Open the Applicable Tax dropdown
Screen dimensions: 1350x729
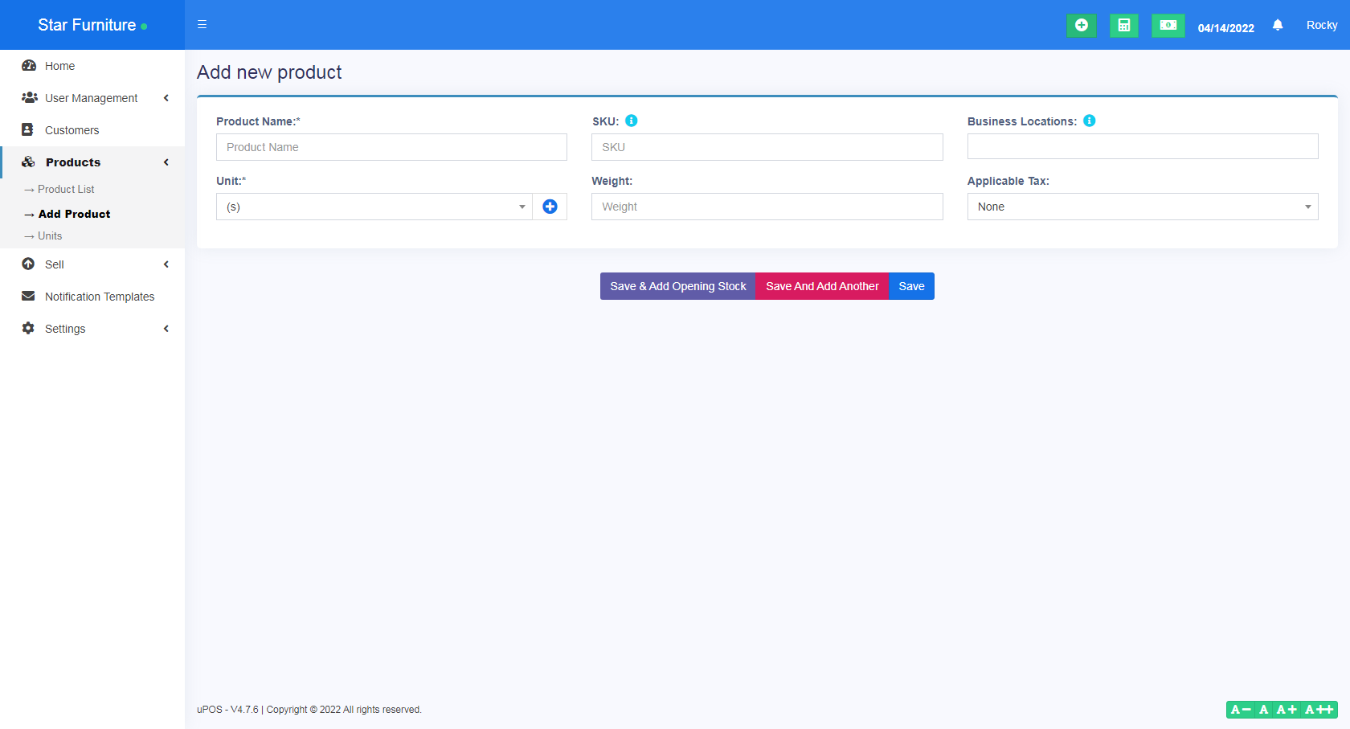(1142, 207)
